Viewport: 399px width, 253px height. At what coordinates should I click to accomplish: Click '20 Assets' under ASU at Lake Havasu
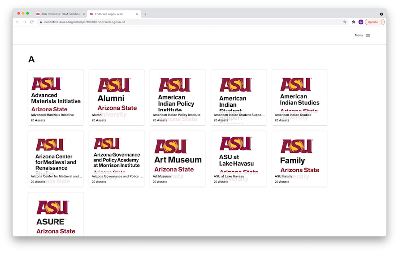pyautogui.click(x=221, y=182)
